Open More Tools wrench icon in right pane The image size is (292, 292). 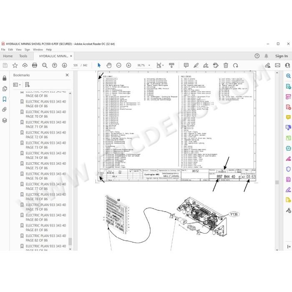[288, 210]
